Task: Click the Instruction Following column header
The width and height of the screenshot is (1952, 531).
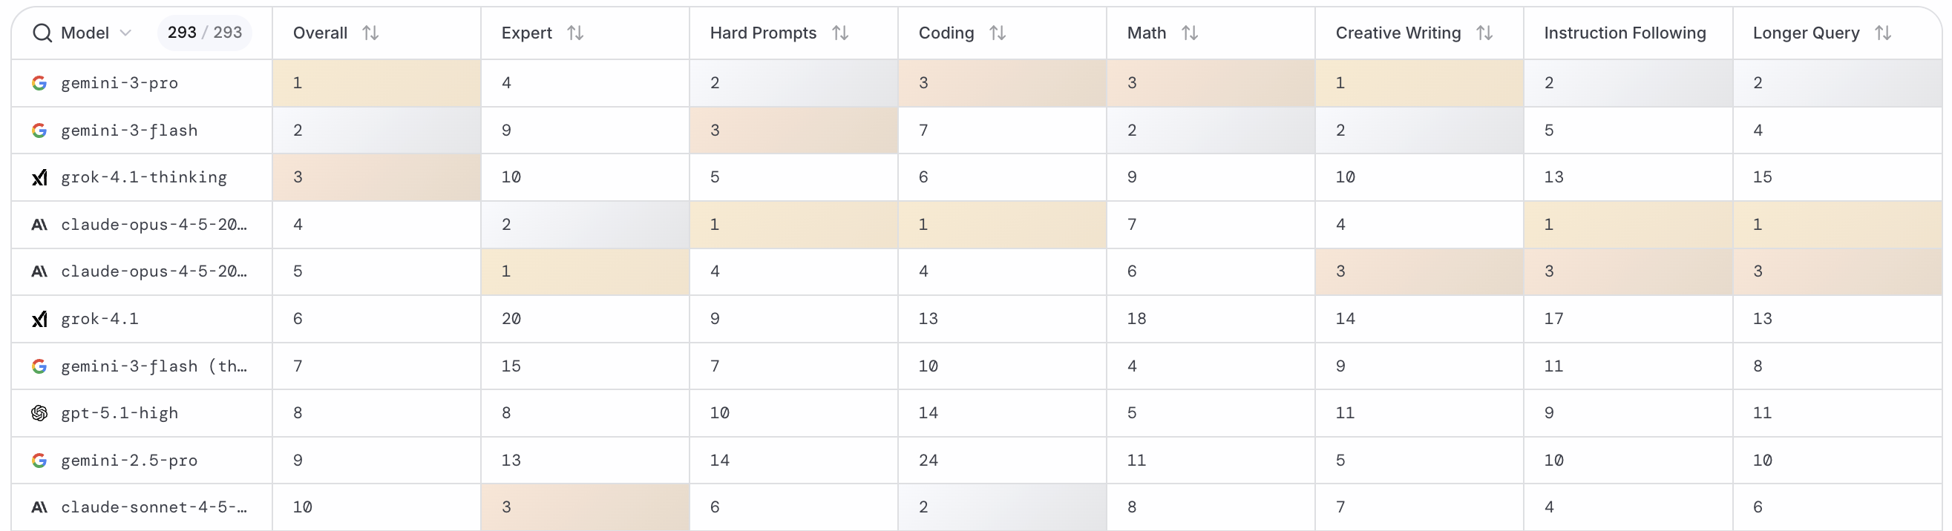Action: click(x=1625, y=33)
